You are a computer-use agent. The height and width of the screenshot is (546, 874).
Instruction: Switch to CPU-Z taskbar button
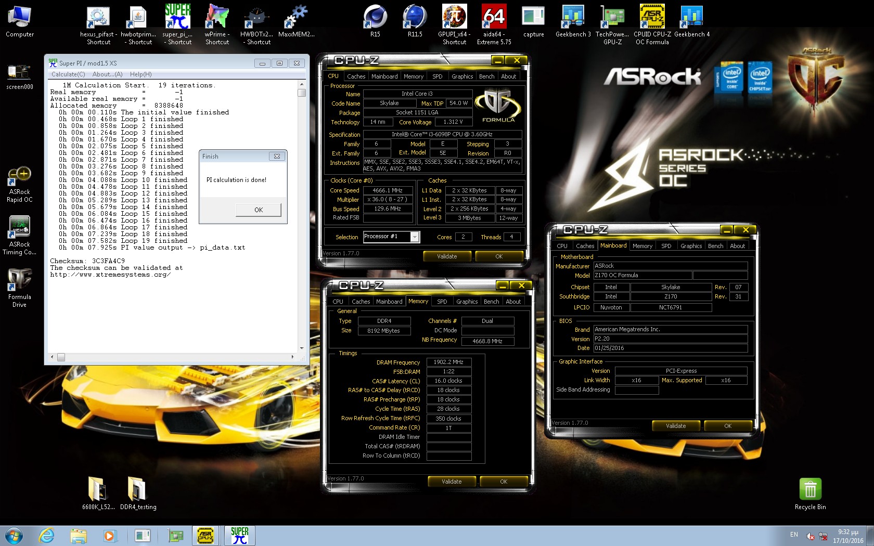(x=206, y=536)
